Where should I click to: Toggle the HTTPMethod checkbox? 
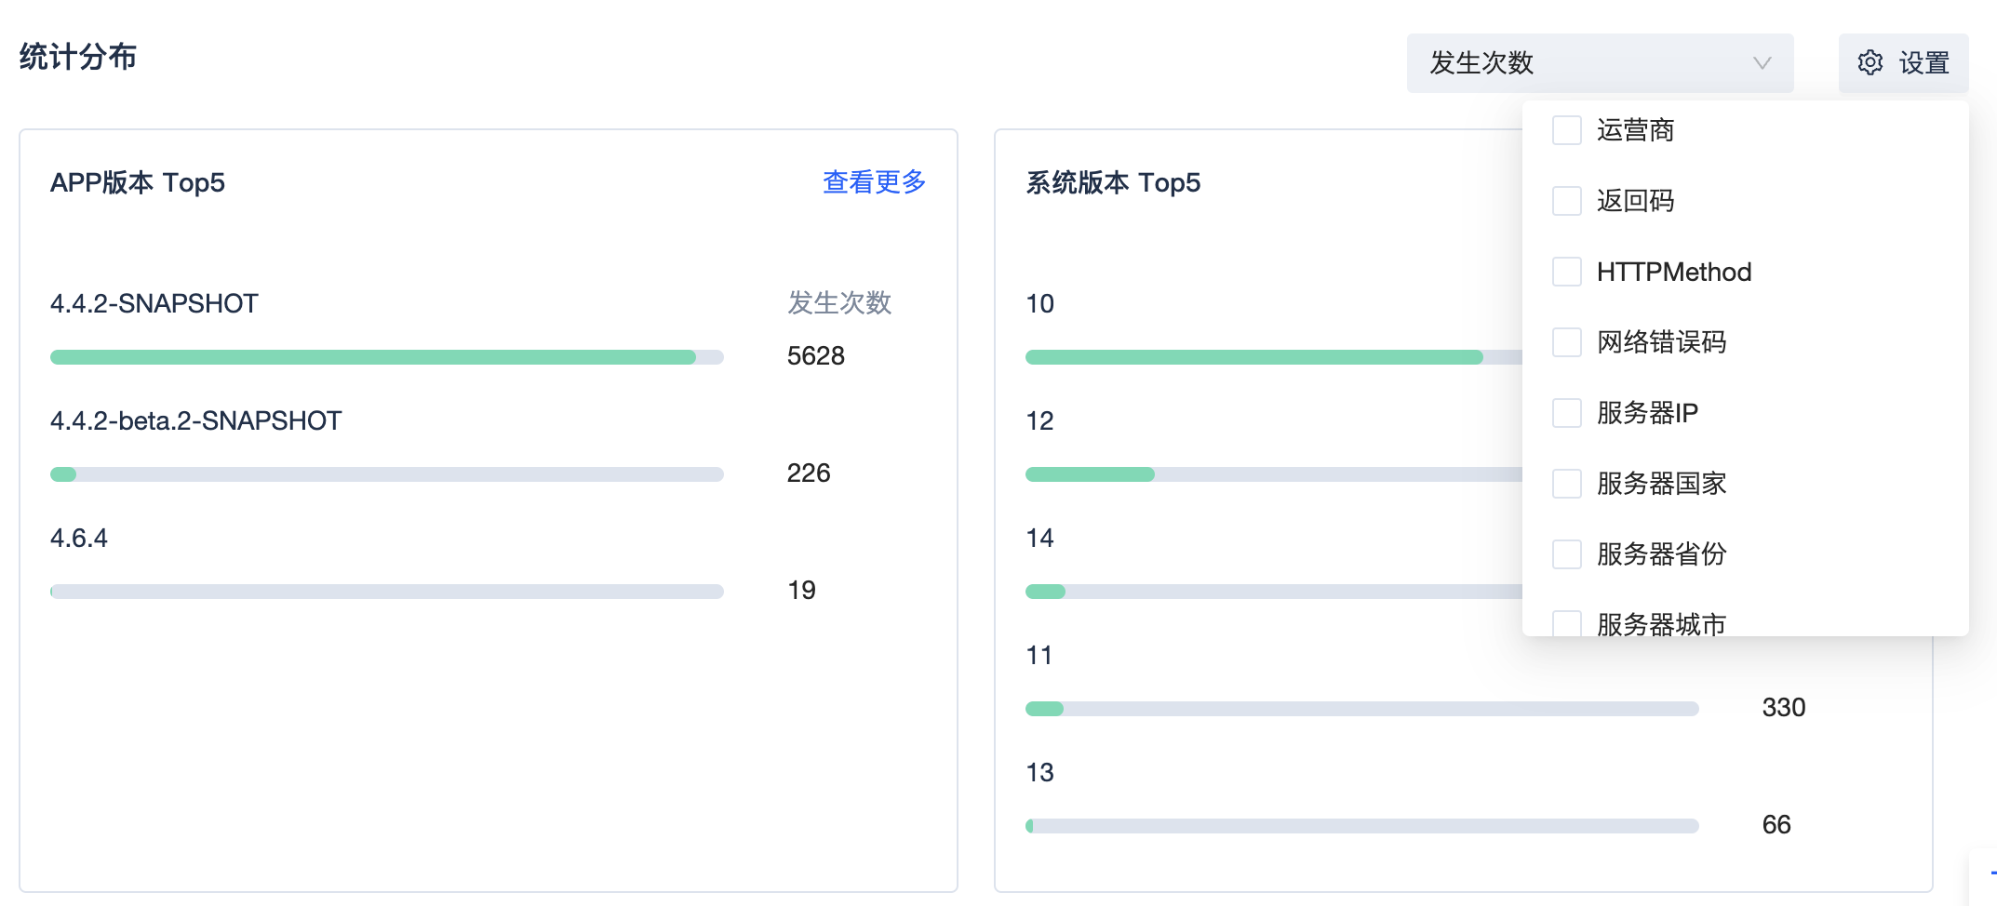click(x=1567, y=272)
